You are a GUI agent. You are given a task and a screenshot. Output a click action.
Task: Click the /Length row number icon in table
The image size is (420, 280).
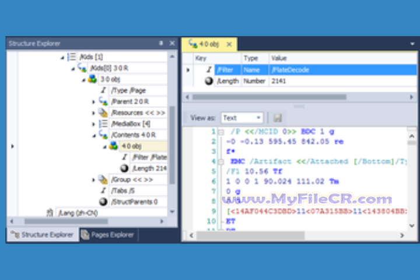(209, 80)
